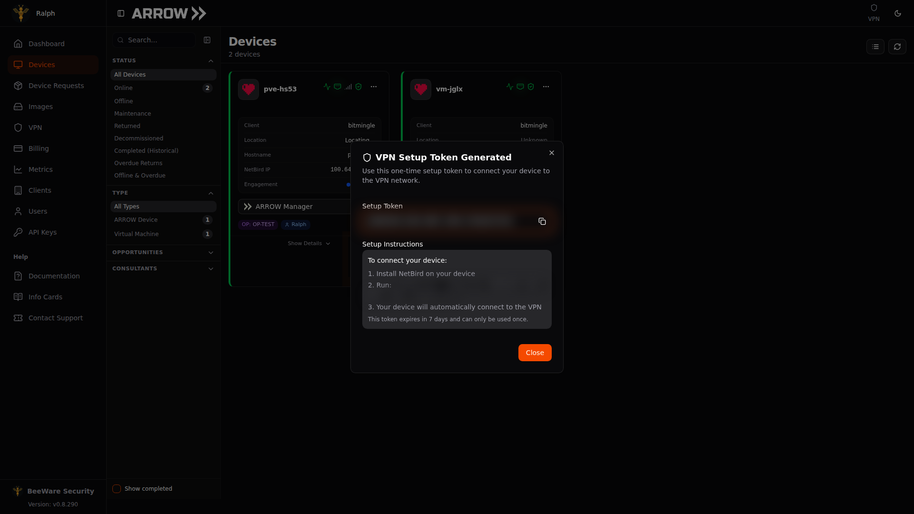The image size is (914, 514).
Task: Select All Devices status filter
Action: point(163,75)
